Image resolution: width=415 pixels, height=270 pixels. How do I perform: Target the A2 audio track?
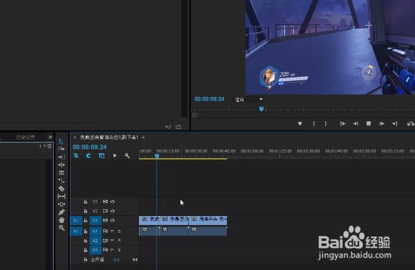(95, 241)
